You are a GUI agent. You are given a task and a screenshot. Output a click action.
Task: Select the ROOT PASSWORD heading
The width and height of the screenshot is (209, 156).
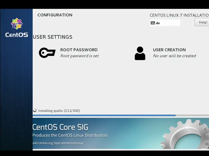(79, 50)
